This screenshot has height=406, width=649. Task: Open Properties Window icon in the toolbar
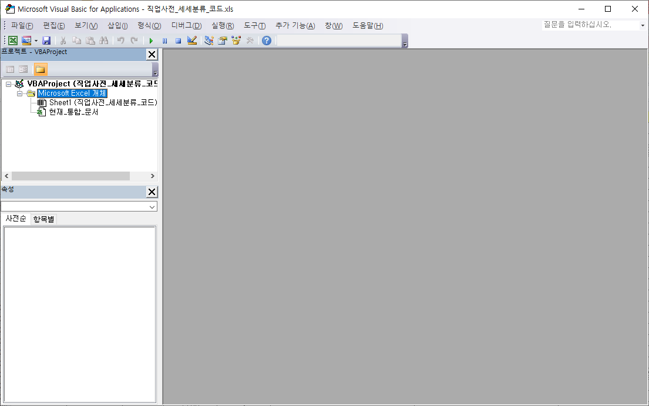(223, 41)
